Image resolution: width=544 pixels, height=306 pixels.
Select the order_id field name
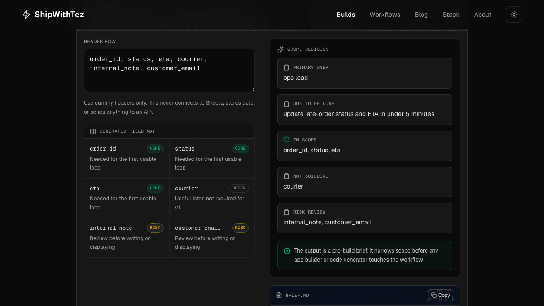[x=103, y=149]
